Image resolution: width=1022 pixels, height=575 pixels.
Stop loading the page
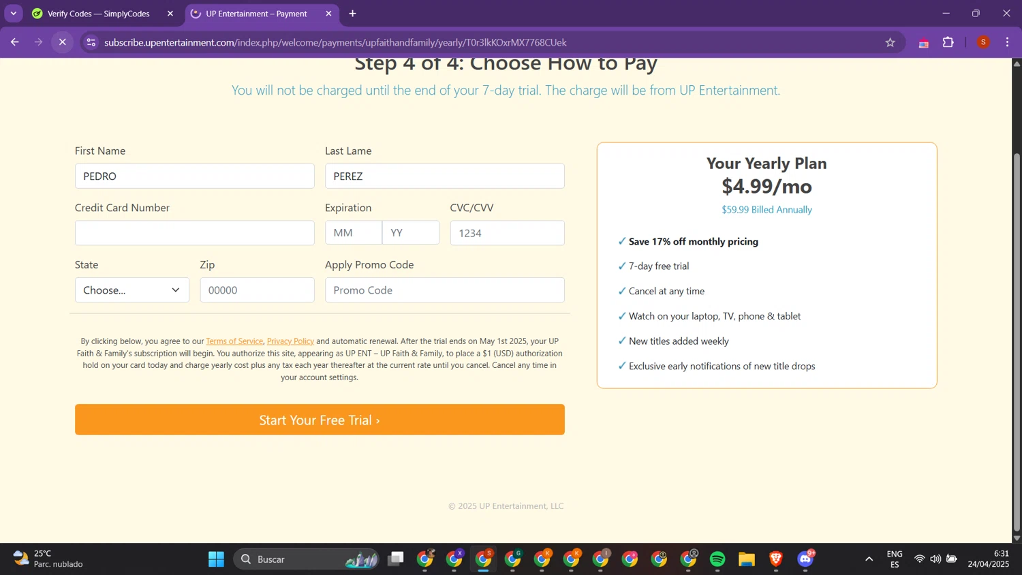62,42
